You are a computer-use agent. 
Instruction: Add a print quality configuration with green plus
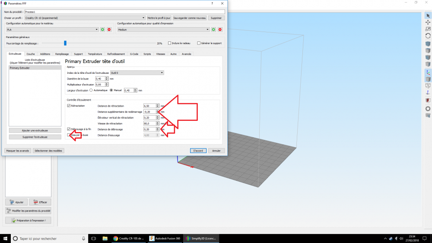(x=213, y=29)
